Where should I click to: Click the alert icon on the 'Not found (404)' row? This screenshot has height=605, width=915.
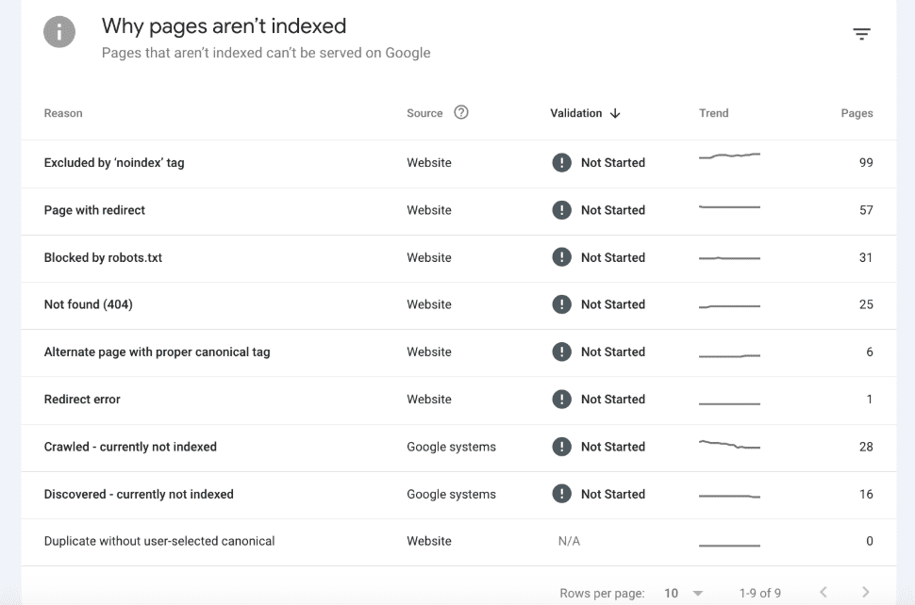[x=561, y=304]
